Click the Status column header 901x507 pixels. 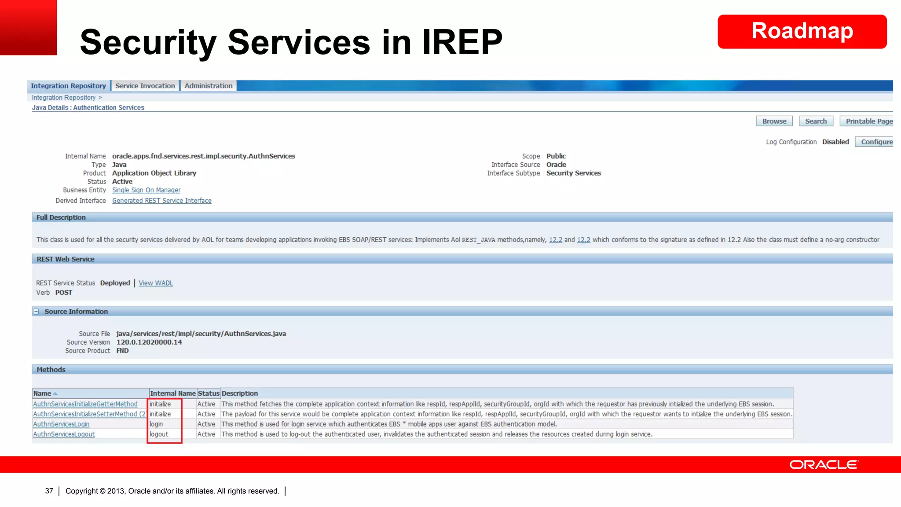pyautogui.click(x=209, y=393)
